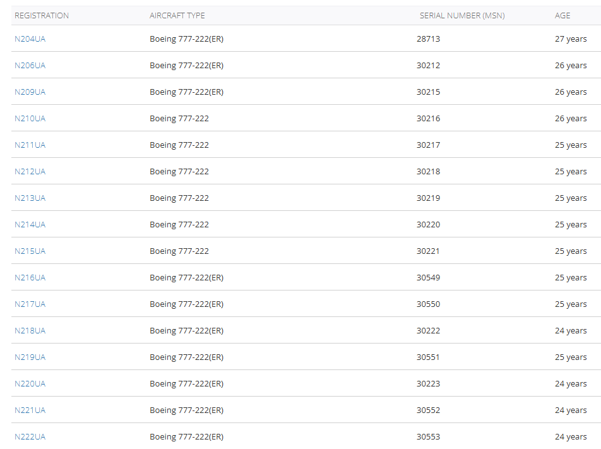Screen dimensions: 601x449
Task: Click the AIRCRAFT TYPE column header
Action: [177, 15]
